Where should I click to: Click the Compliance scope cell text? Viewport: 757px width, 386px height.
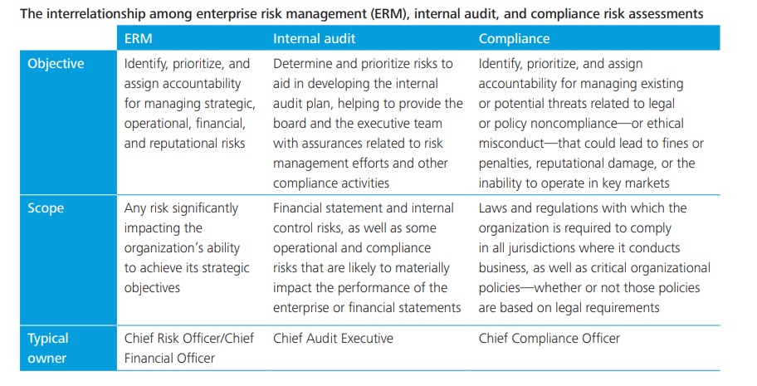click(594, 257)
